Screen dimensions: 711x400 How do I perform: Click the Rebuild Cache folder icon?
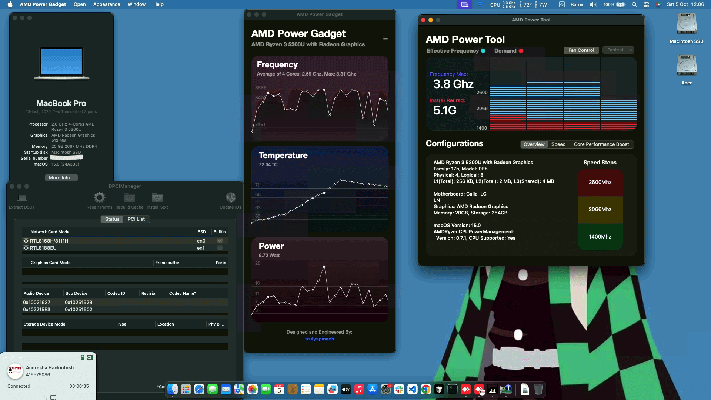pyautogui.click(x=129, y=197)
